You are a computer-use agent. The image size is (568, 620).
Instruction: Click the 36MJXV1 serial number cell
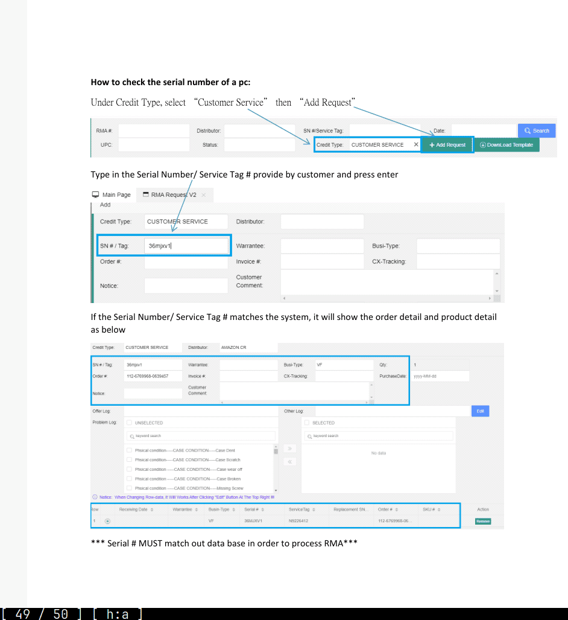pyautogui.click(x=253, y=521)
